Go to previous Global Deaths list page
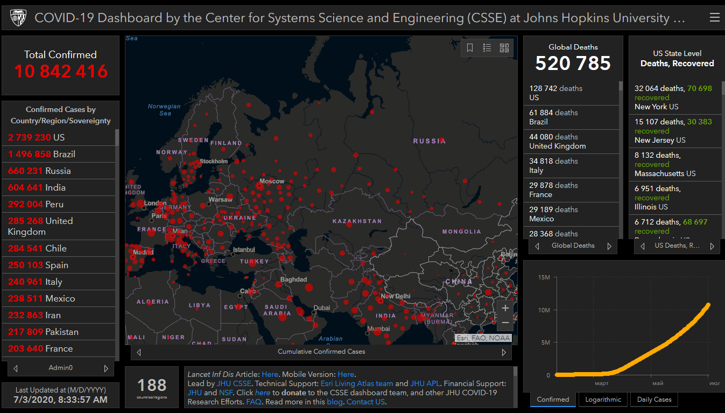 (537, 246)
